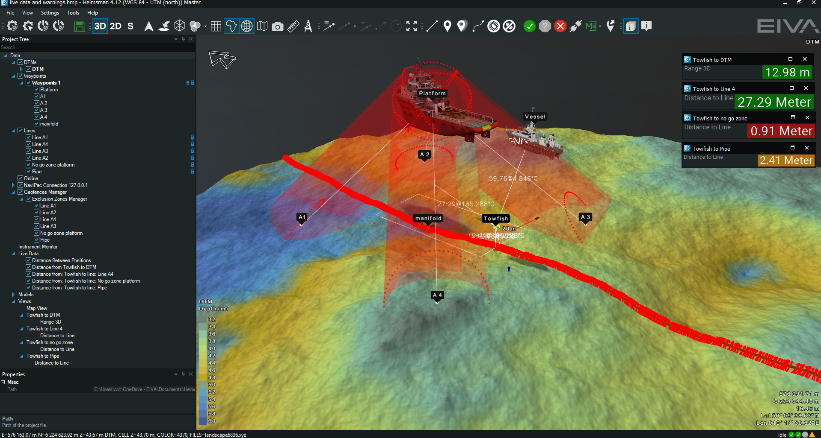Toggle the Africa map background icon
The width and height of the screenshot is (821, 438).
pos(231,26)
